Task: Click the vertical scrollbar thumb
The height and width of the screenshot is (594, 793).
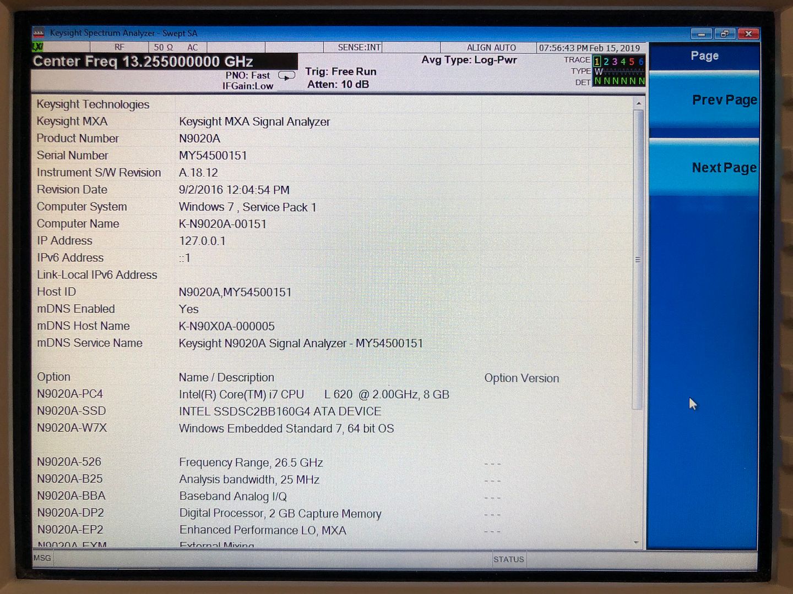Action: click(x=638, y=259)
